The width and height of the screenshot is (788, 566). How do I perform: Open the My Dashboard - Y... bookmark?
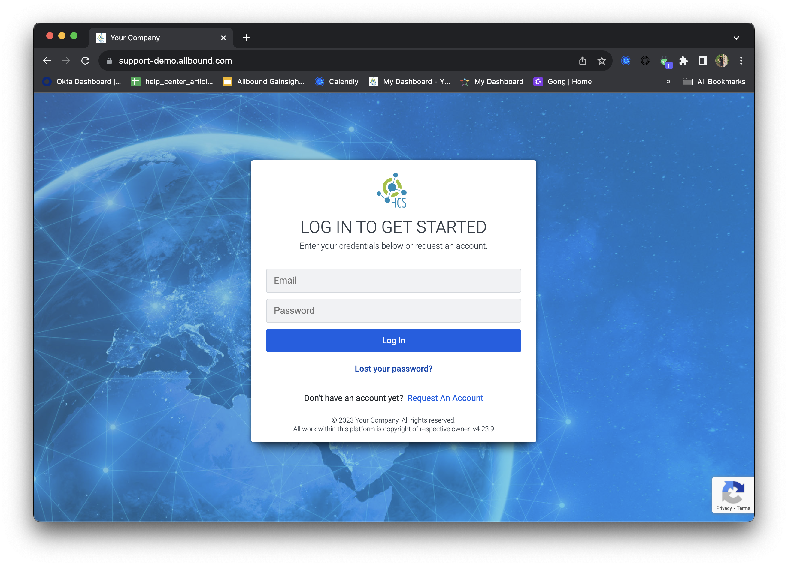click(x=410, y=82)
